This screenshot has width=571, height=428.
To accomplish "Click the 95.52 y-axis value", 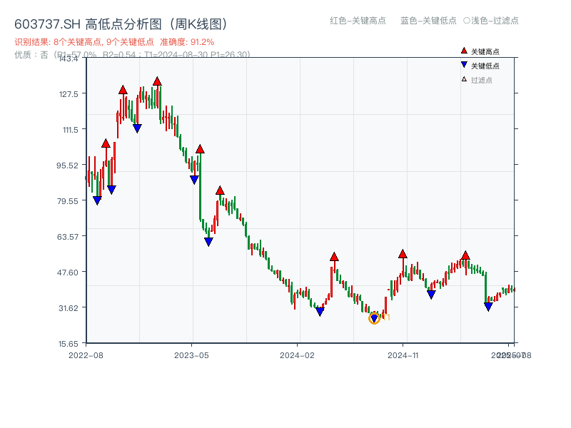I will (x=67, y=165).
